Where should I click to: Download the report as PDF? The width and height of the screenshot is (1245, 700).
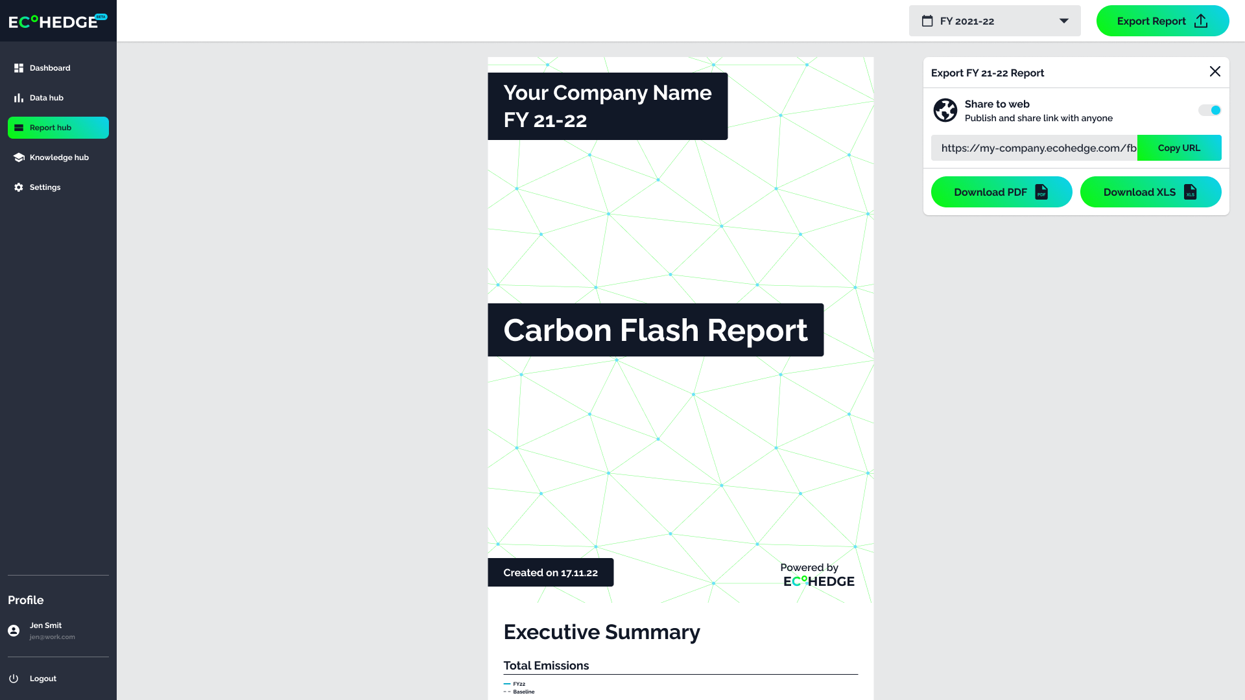click(x=1002, y=192)
